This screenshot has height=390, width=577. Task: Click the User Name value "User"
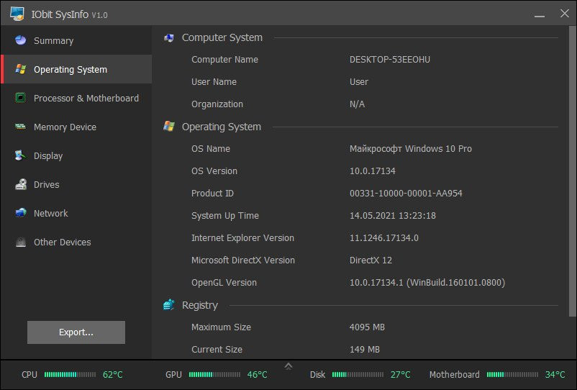[x=359, y=82]
